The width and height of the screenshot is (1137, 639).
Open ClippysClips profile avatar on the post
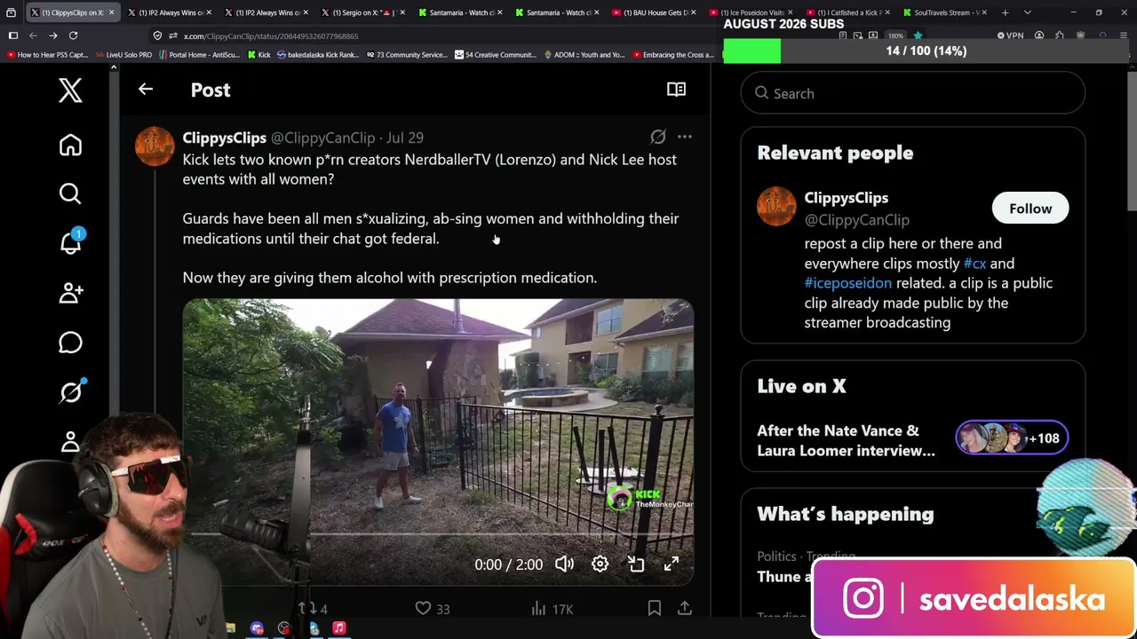point(155,146)
